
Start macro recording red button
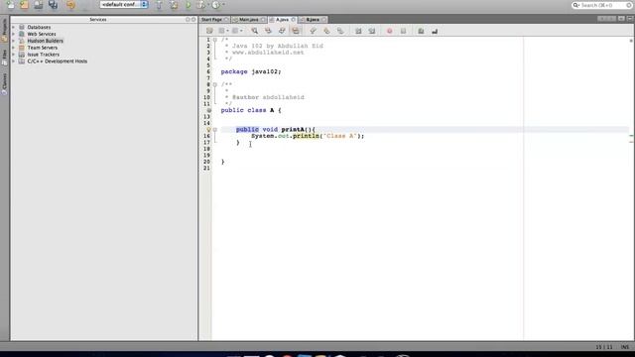point(389,31)
